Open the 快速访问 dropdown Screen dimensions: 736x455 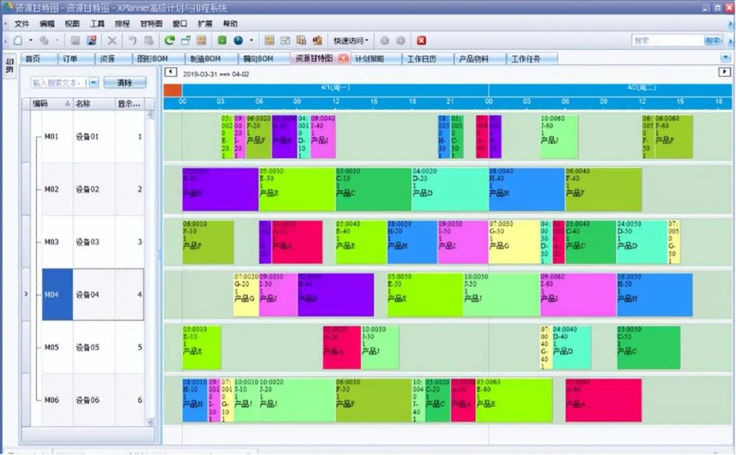coord(351,41)
